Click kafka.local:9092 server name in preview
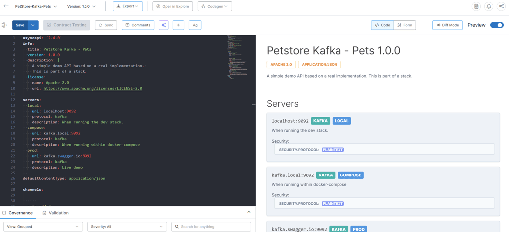The width and height of the screenshot is (509, 232). point(293,175)
